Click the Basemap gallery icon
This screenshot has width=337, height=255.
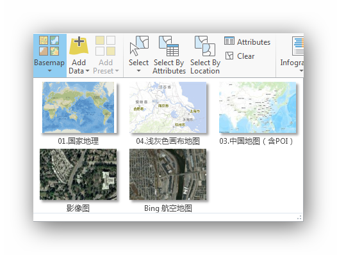point(49,45)
